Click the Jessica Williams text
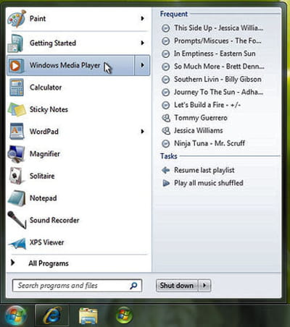 199,131
